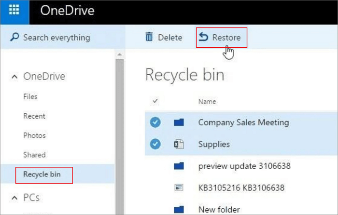Viewport: 338px width, 215px height.
Task: Click the New folder icon
Action: coord(179,209)
